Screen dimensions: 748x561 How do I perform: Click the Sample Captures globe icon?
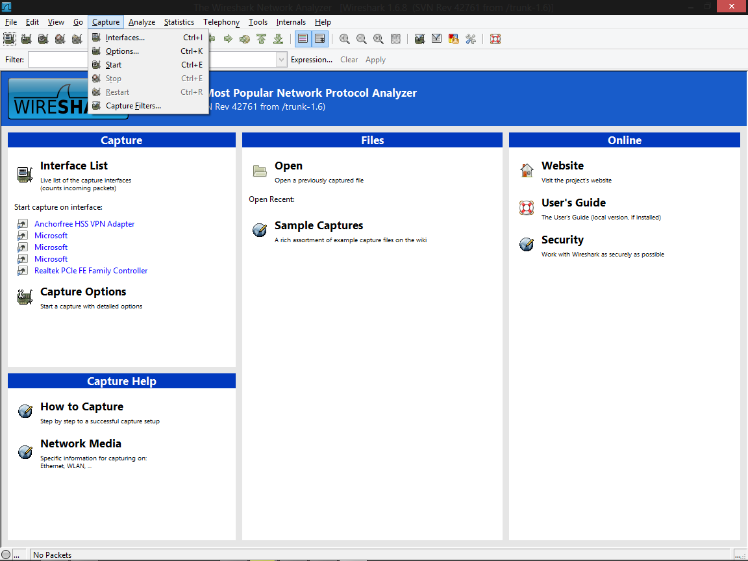pos(260,230)
